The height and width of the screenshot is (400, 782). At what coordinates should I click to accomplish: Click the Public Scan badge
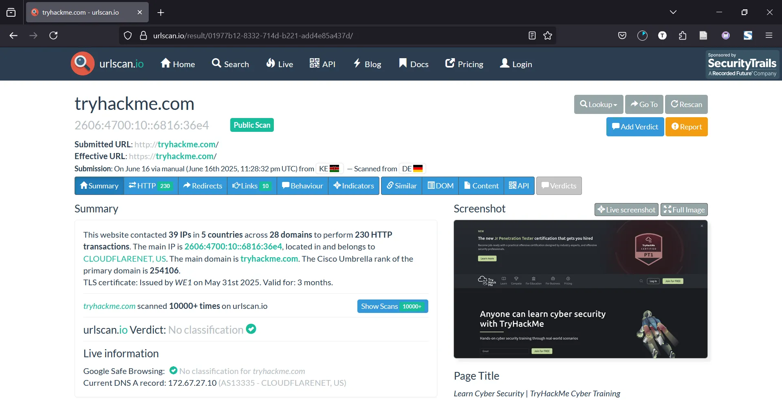[252, 125]
